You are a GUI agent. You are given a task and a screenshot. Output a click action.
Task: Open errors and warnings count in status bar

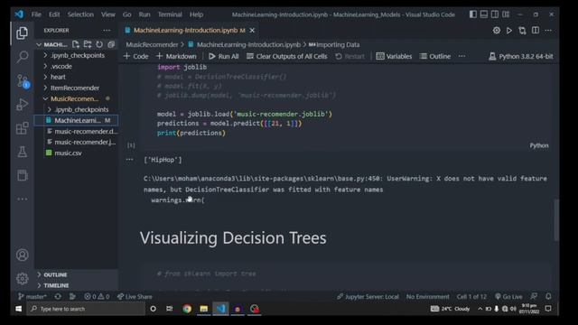(x=97, y=296)
